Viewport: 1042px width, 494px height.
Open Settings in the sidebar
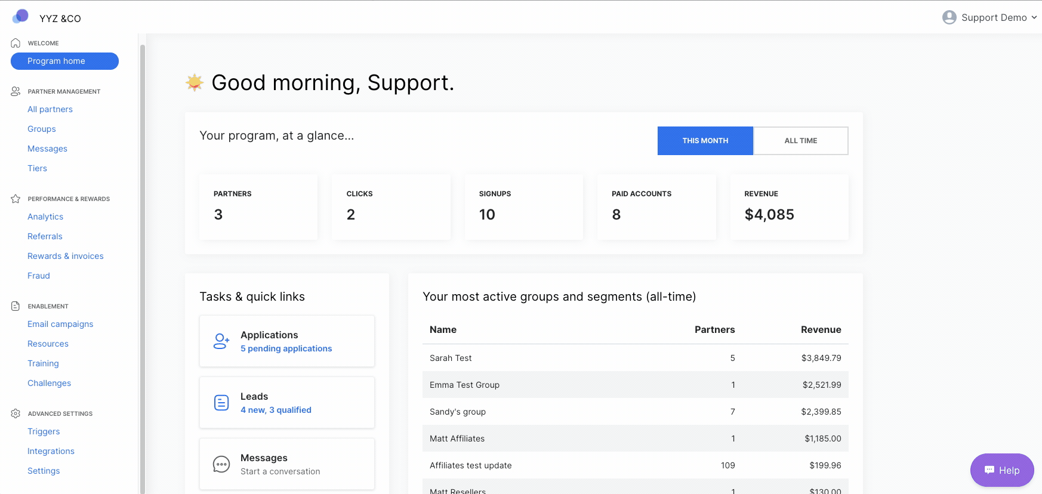point(44,471)
